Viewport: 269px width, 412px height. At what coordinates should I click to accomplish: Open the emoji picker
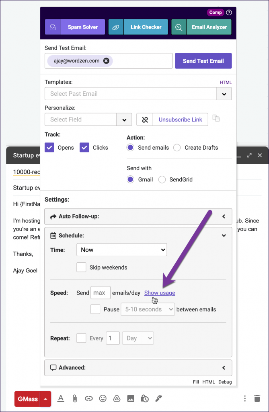[x=103, y=398]
